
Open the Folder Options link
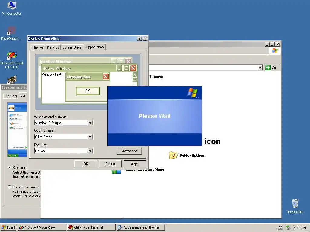192,156
